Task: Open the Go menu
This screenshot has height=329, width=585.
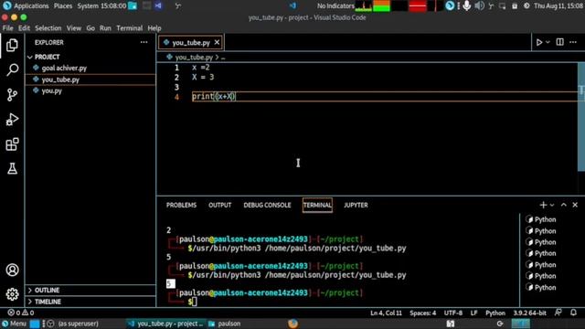Action: coord(90,28)
